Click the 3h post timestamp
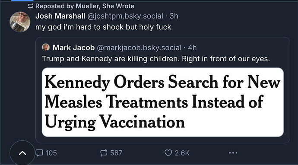The height and width of the screenshot is (165, 298). (174, 16)
